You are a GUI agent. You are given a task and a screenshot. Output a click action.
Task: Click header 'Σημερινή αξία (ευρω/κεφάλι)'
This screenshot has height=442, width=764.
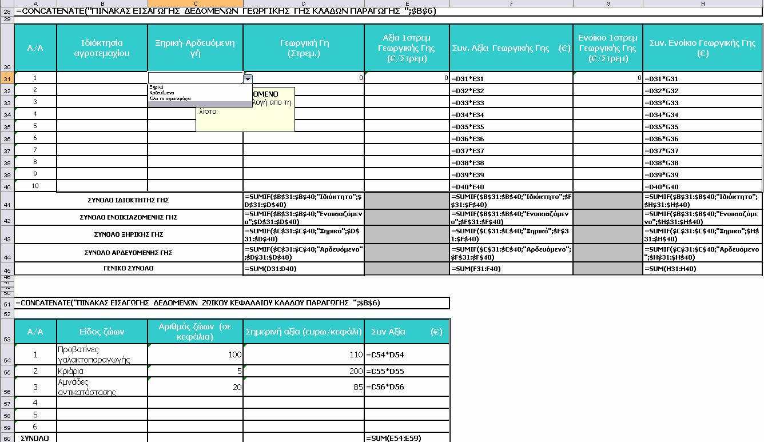click(304, 331)
